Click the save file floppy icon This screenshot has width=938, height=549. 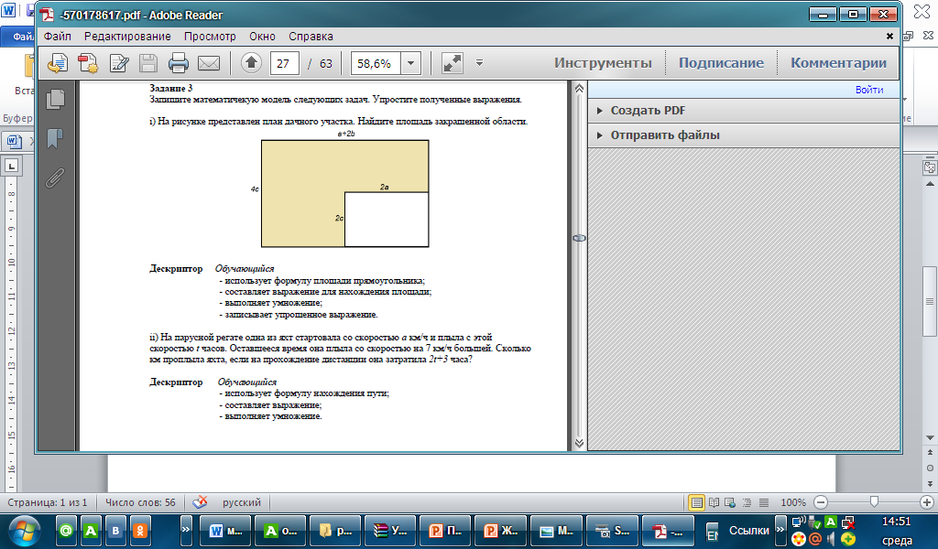148,63
